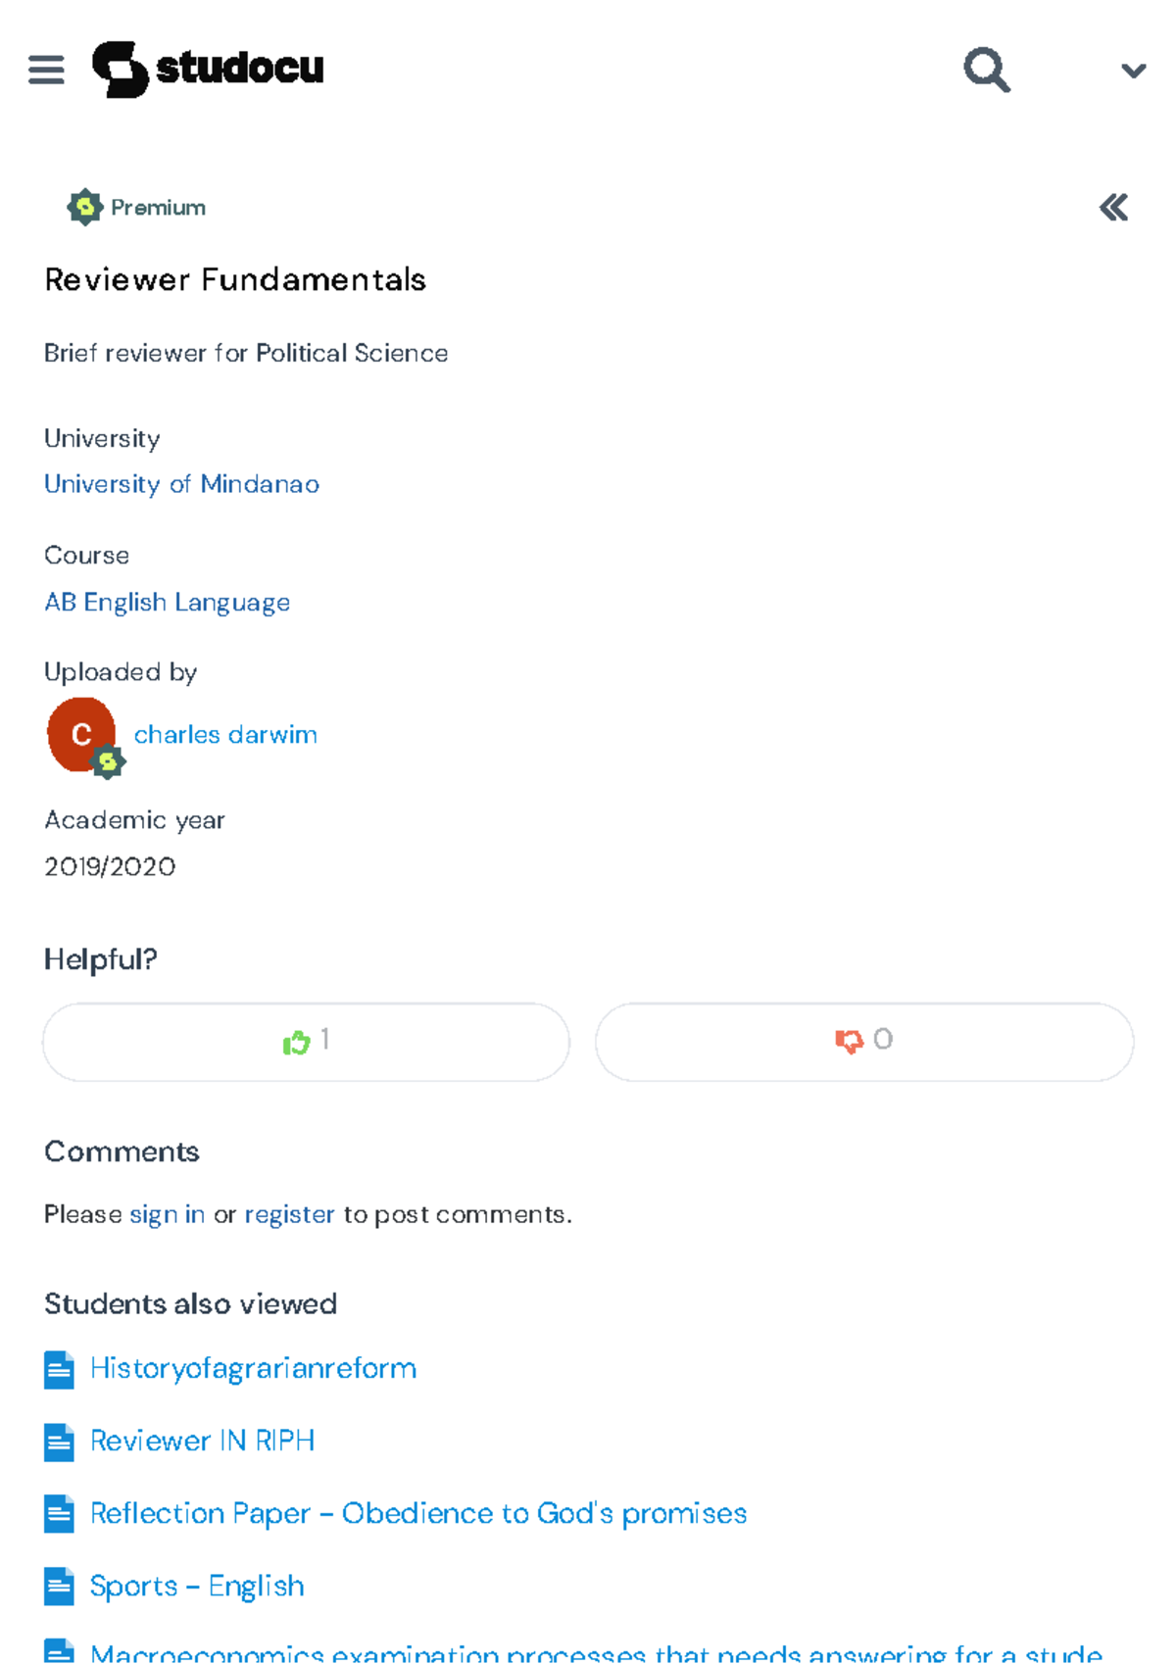Click the sign in link

(x=167, y=1214)
